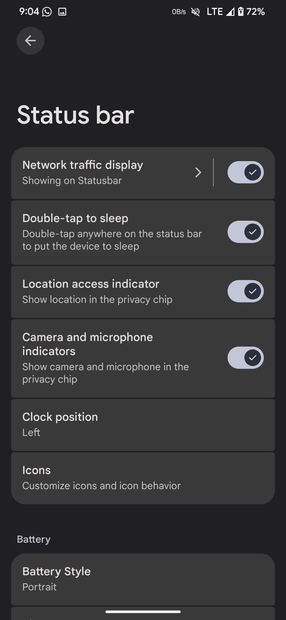Tap the back arrow button
The width and height of the screenshot is (286, 620).
click(x=30, y=41)
